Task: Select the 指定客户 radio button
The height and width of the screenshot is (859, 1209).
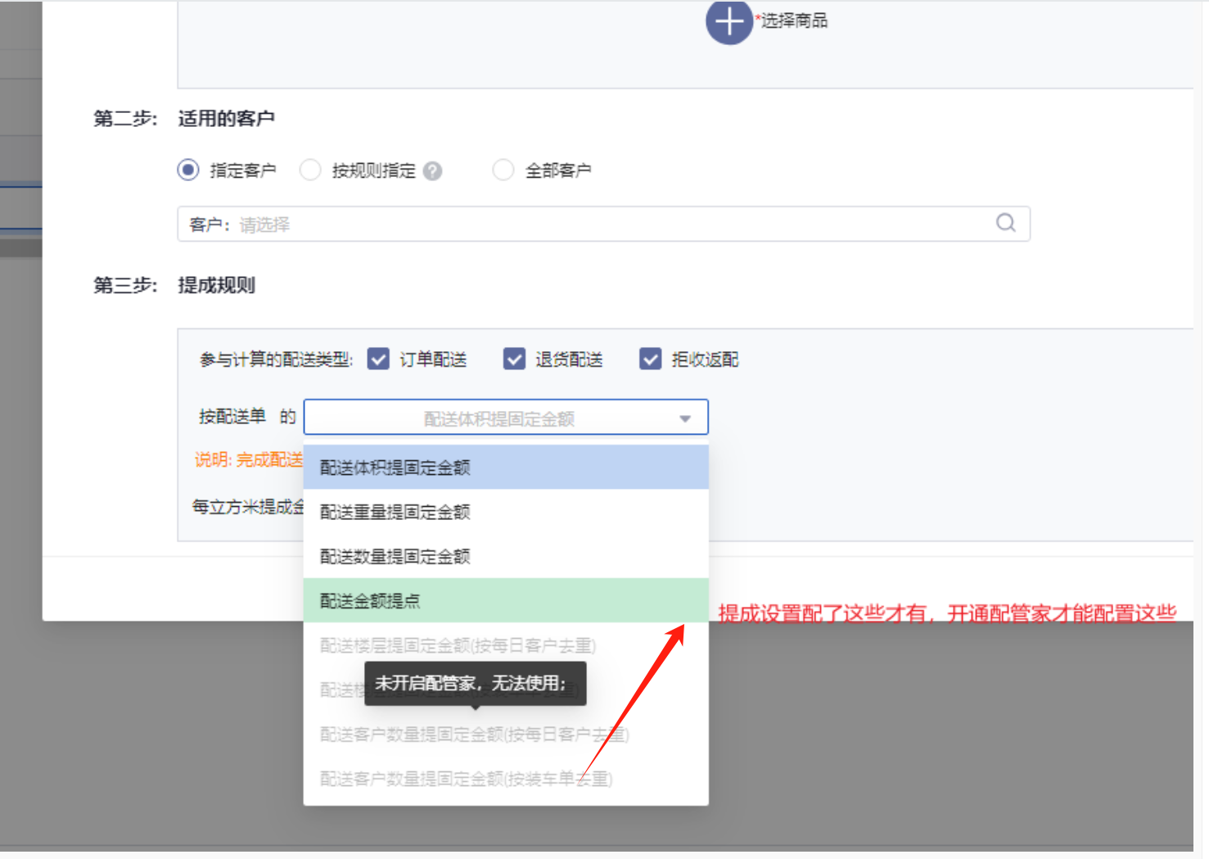Action: [188, 170]
